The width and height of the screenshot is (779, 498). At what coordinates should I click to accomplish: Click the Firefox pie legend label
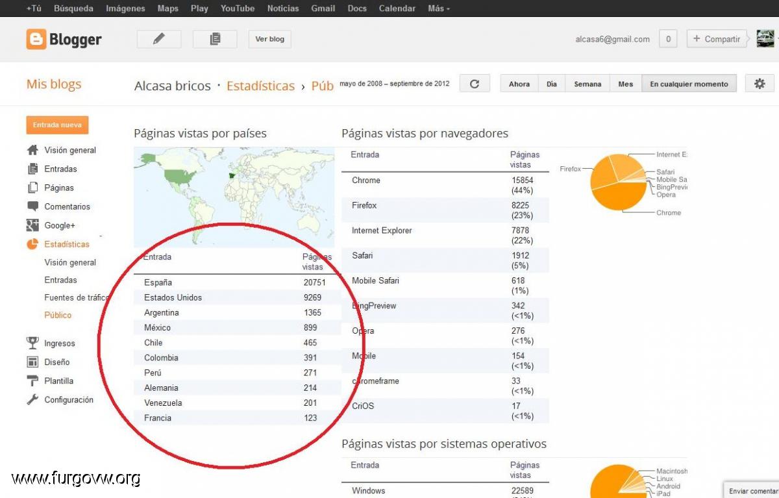click(x=571, y=169)
